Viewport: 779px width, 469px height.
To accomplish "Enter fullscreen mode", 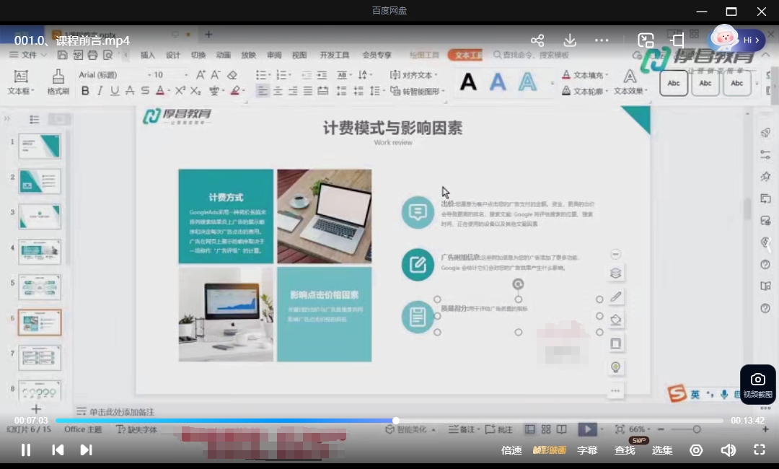I will [759, 450].
